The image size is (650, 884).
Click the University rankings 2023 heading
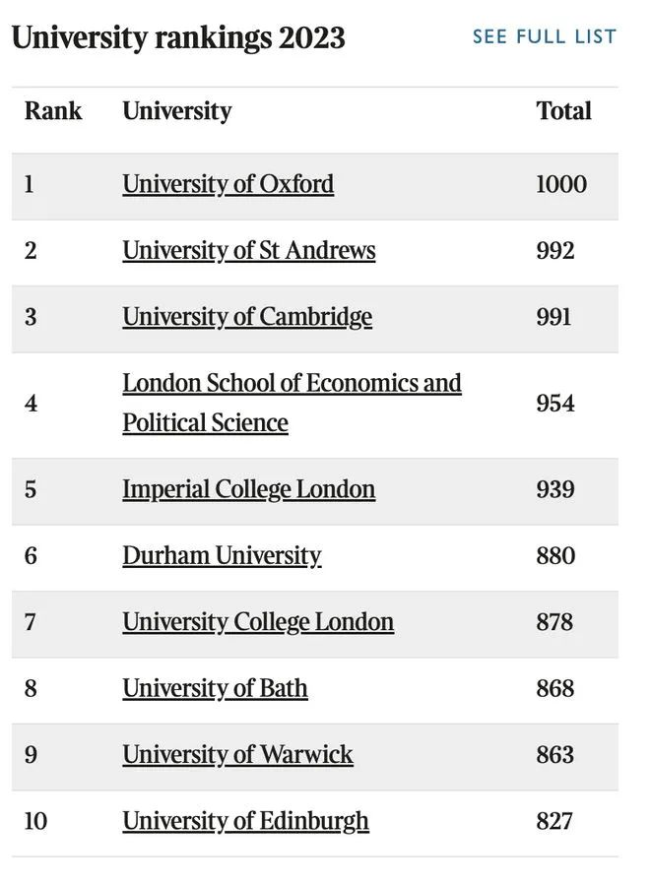click(x=178, y=38)
